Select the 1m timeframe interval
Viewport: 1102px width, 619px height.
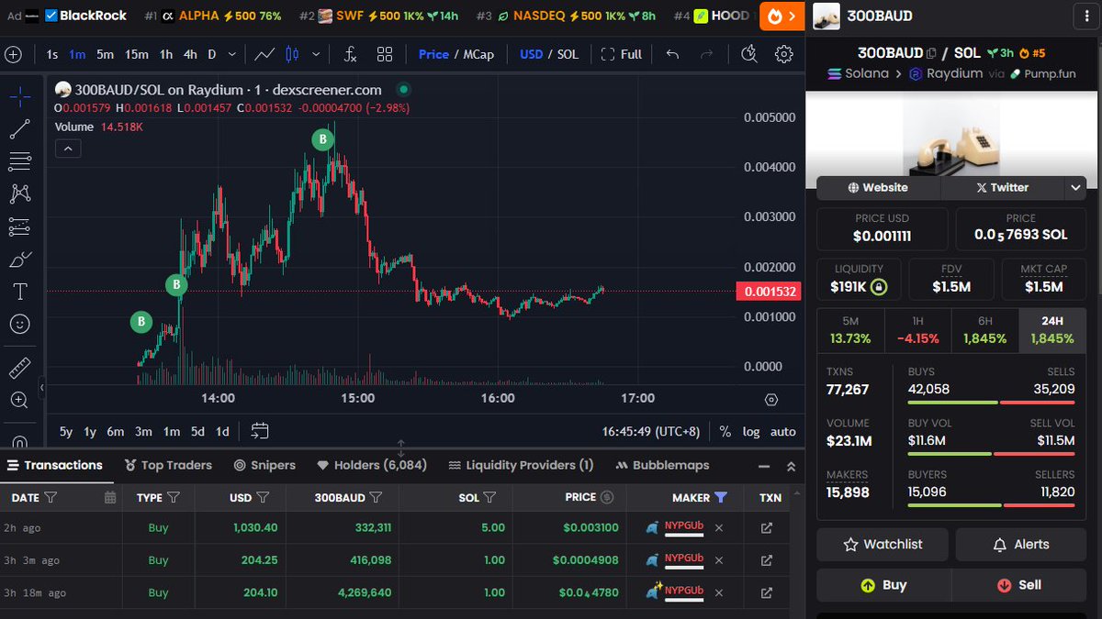(77, 54)
